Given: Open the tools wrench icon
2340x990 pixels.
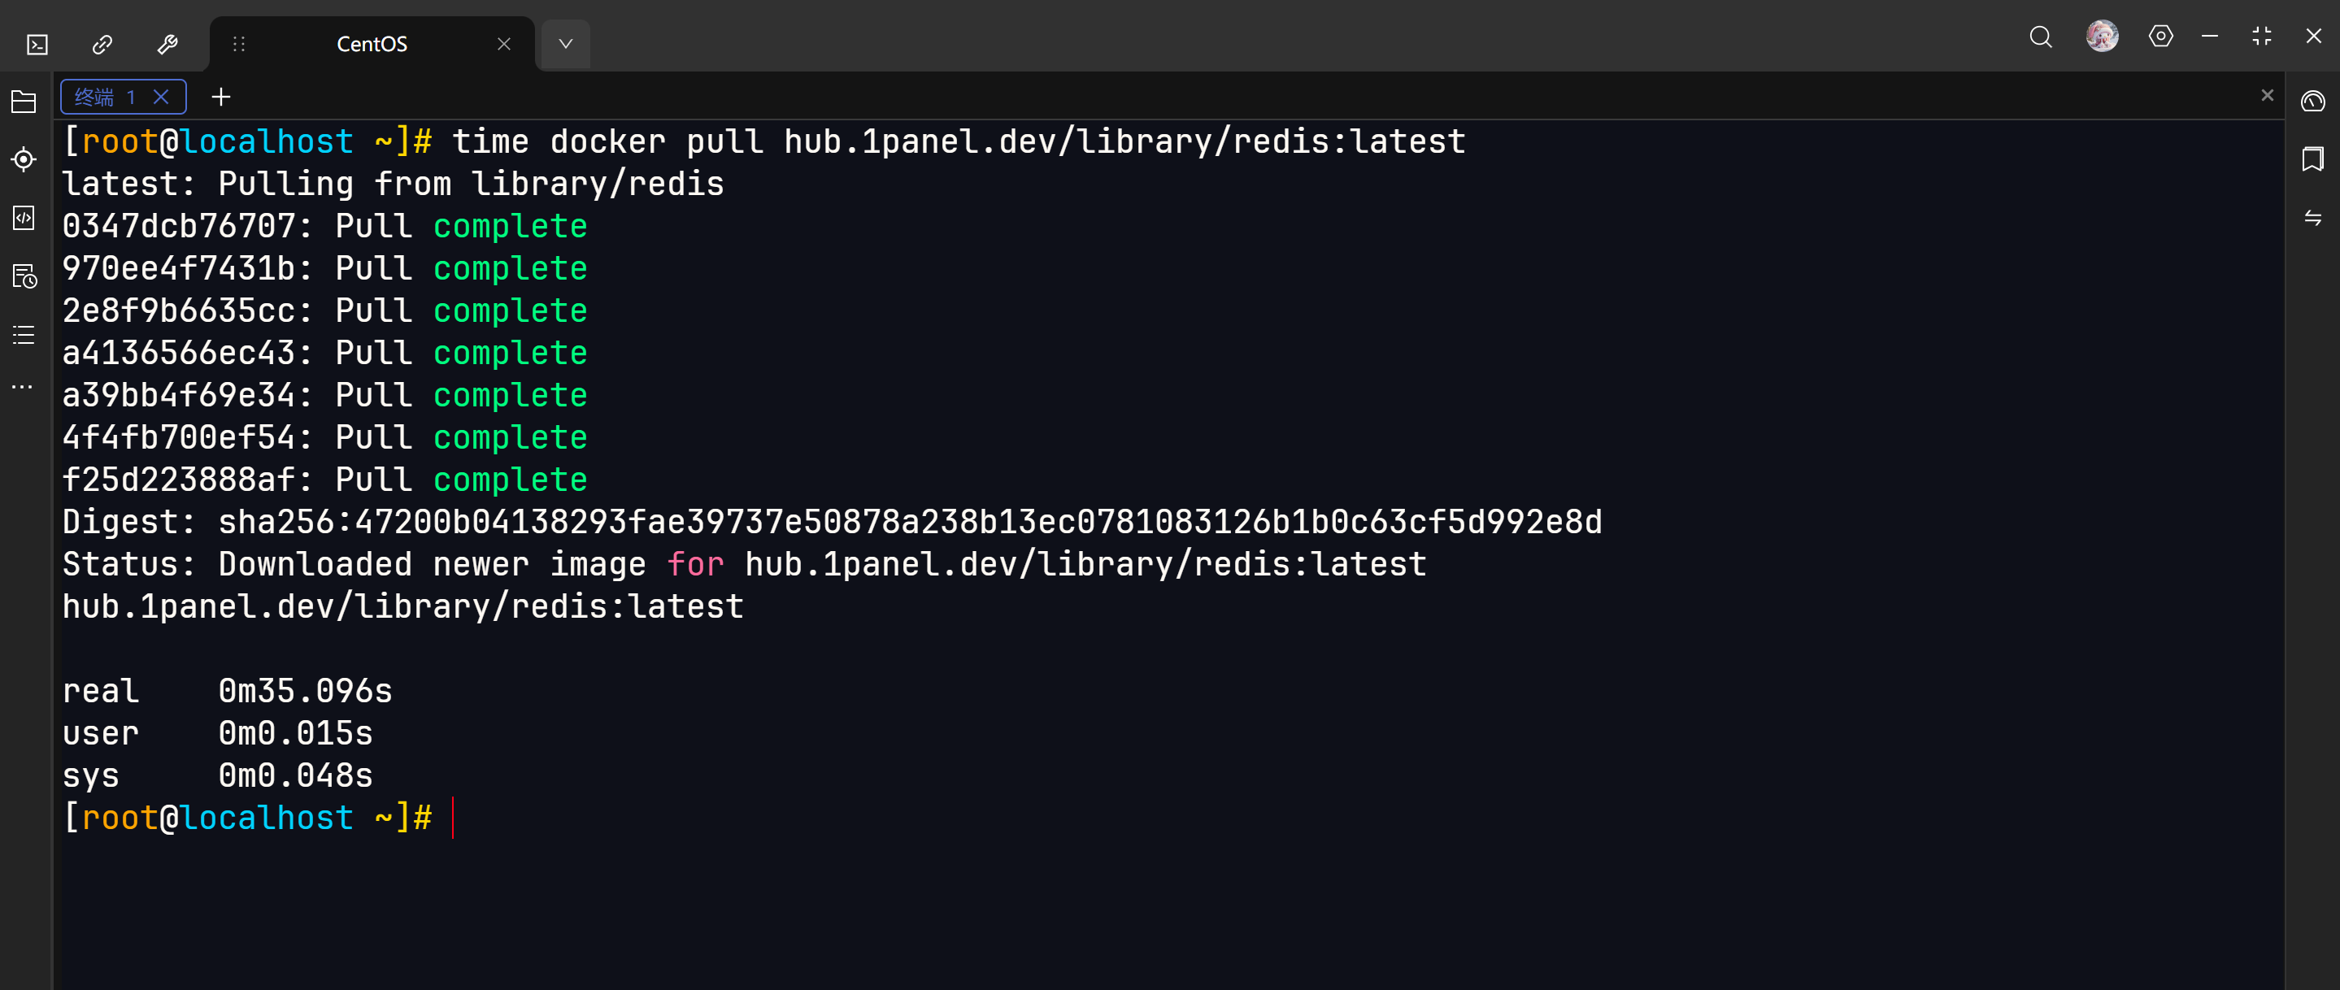Looking at the screenshot, I should [167, 43].
